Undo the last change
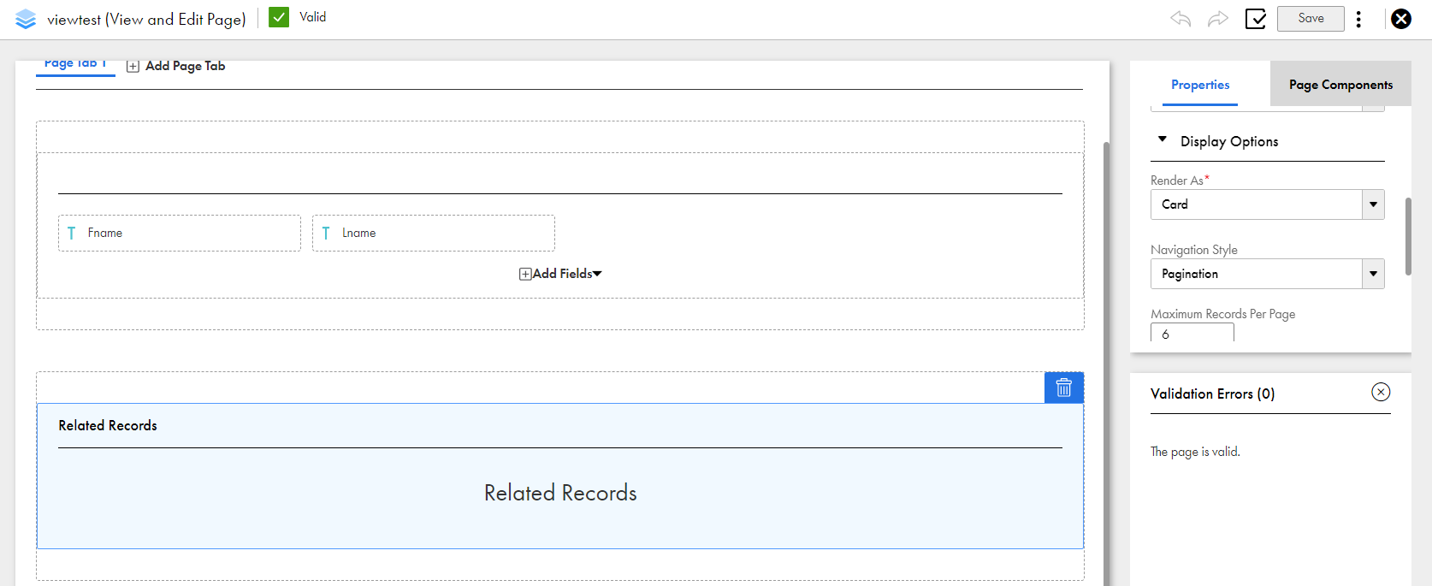The height and width of the screenshot is (586, 1432). tap(1181, 19)
